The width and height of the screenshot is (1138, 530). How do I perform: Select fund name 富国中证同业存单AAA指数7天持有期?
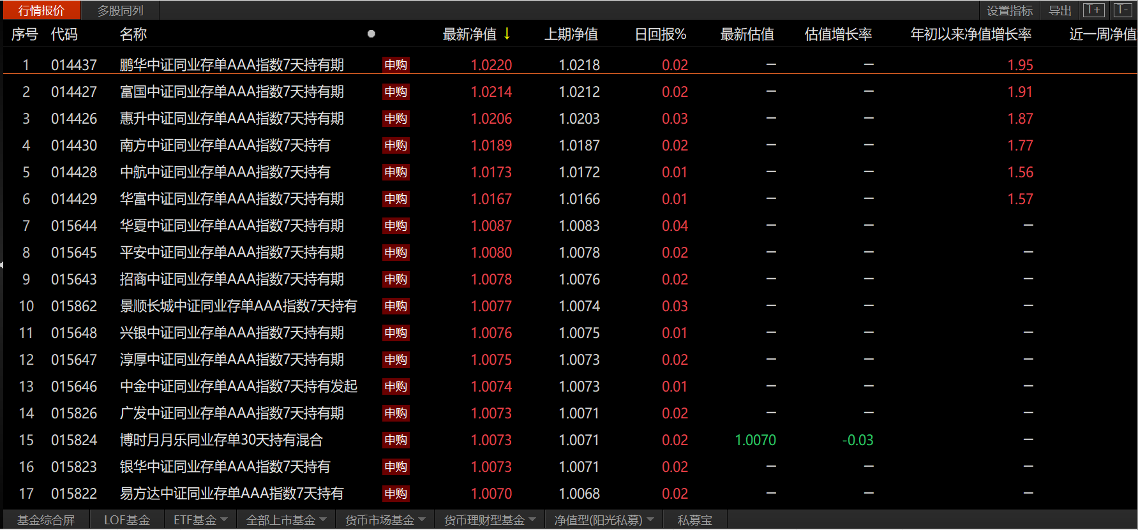[x=232, y=92]
